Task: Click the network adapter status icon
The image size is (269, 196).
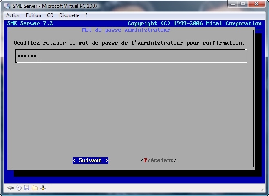Action: [x=43, y=188]
